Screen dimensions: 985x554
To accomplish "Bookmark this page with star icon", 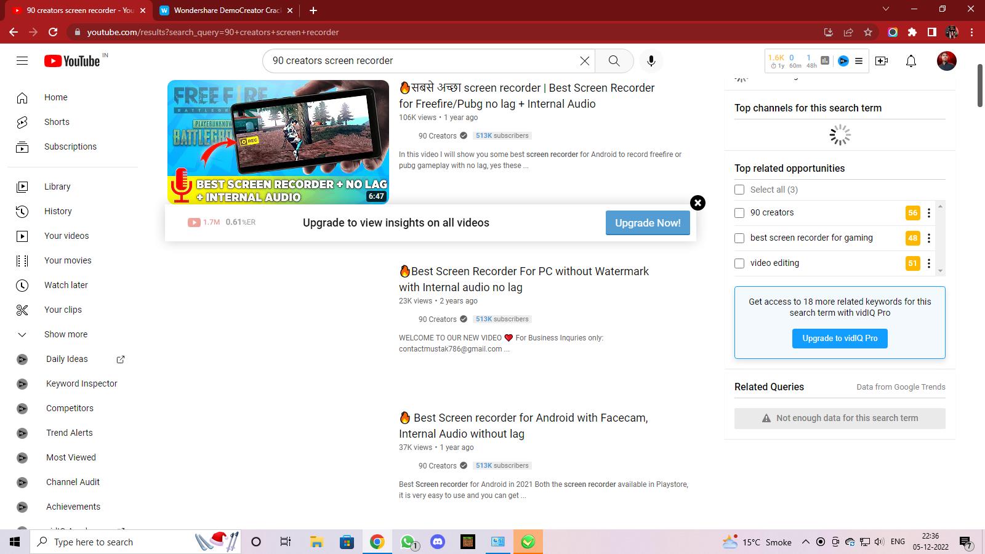I will pyautogui.click(x=868, y=32).
